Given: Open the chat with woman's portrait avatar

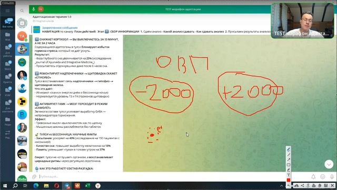Looking at the screenshot, I should click(x=22, y=75).
